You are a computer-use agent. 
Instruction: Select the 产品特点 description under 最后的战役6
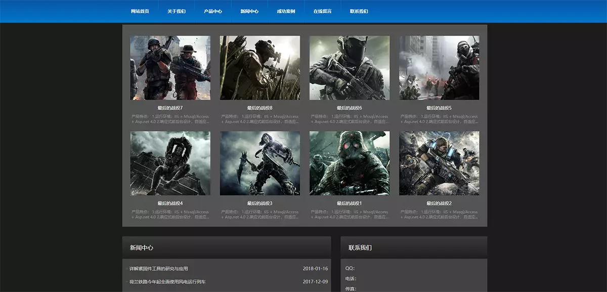coord(350,119)
